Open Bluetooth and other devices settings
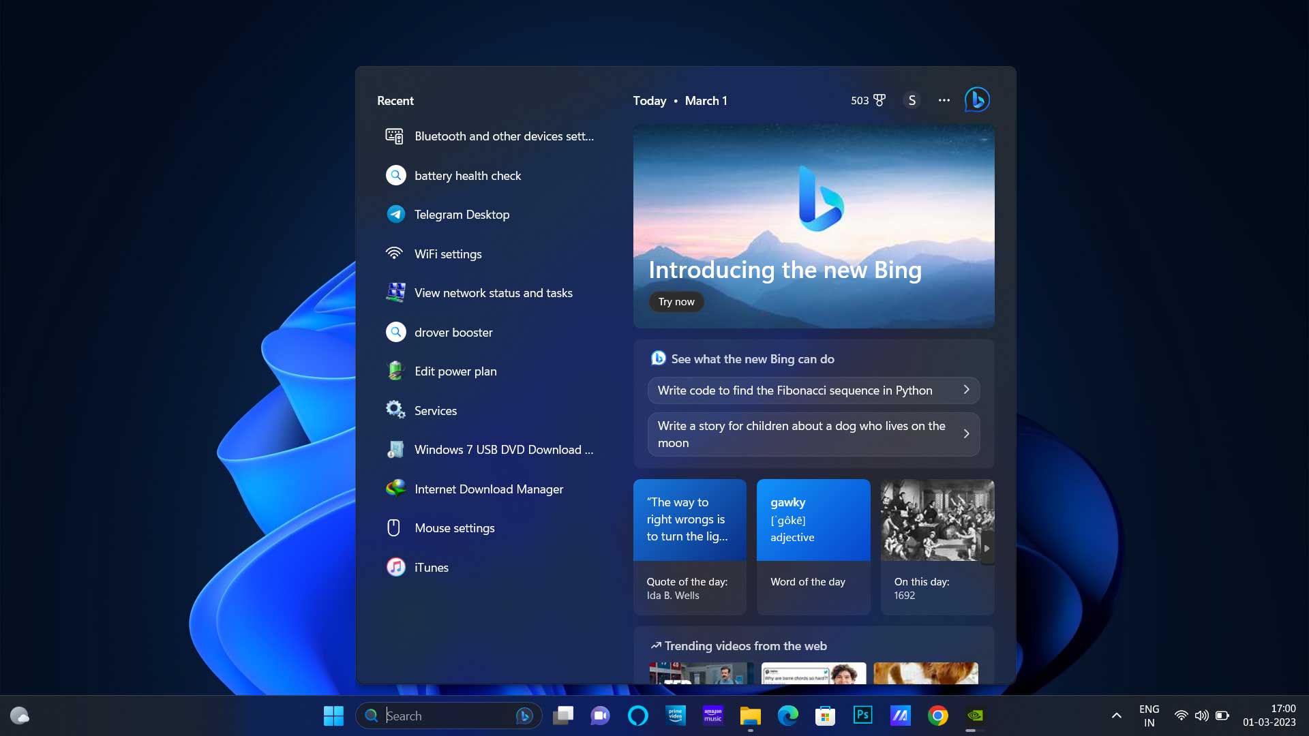Screen dimensions: 1309x736 click(490, 136)
